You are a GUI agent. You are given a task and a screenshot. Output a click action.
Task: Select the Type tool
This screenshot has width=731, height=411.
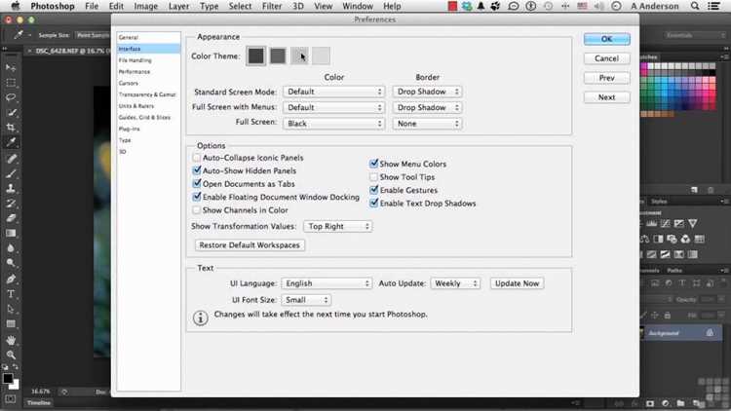tap(11, 294)
